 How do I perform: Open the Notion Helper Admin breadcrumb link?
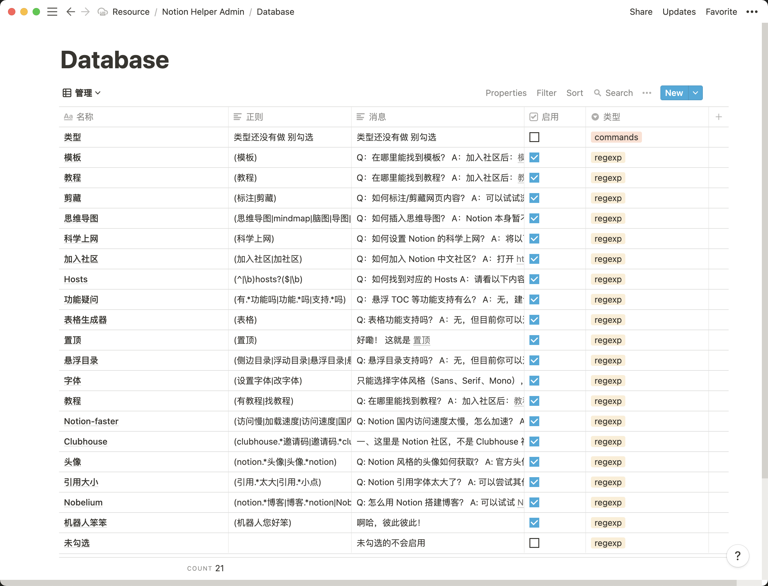(x=203, y=12)
